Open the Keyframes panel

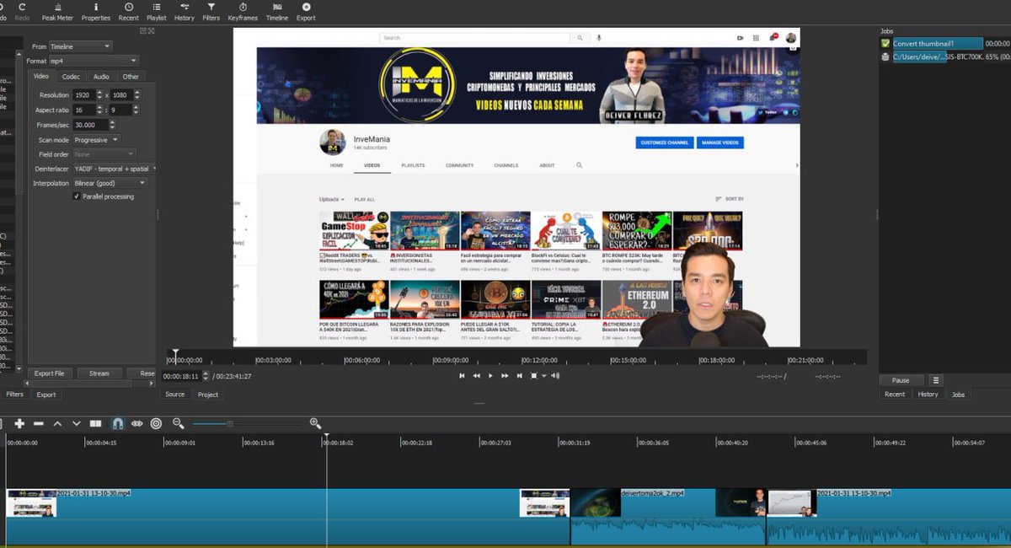[243, 11]
